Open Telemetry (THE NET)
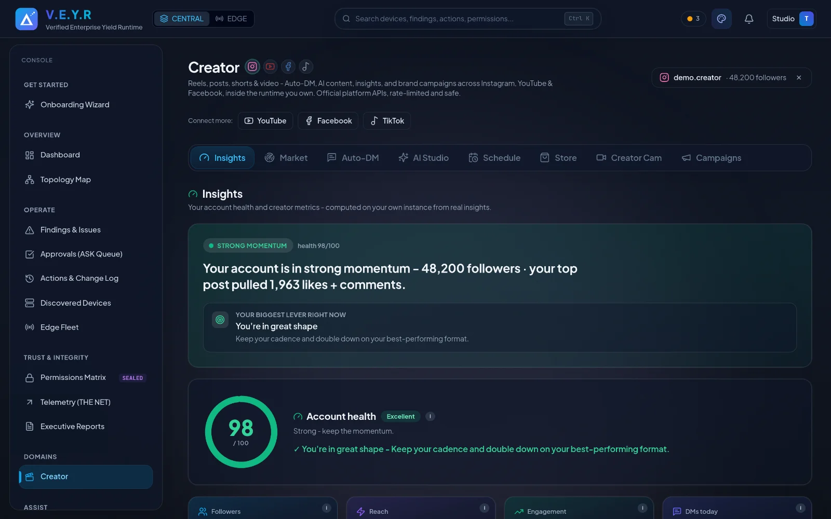Image resolution: width=831 pixels, height=519 pixels. click(x=86, y=402)
